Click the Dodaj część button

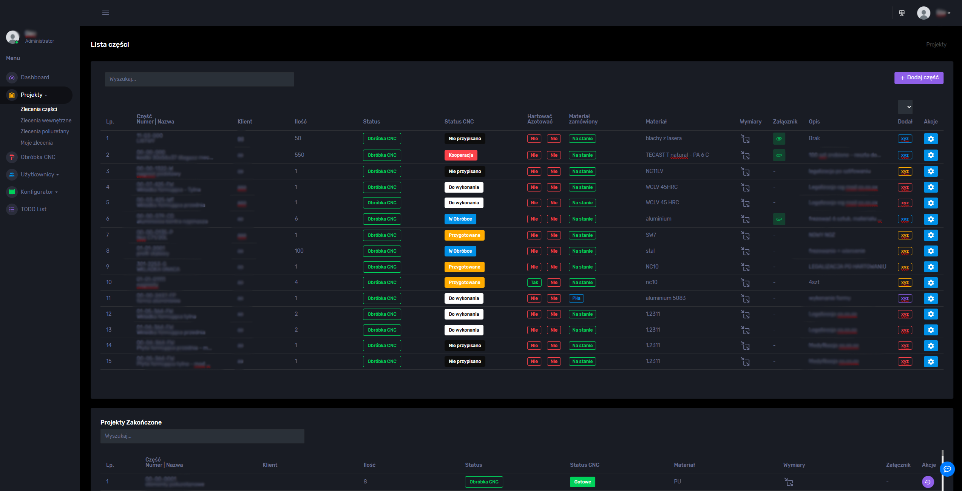tap(919, 78)
